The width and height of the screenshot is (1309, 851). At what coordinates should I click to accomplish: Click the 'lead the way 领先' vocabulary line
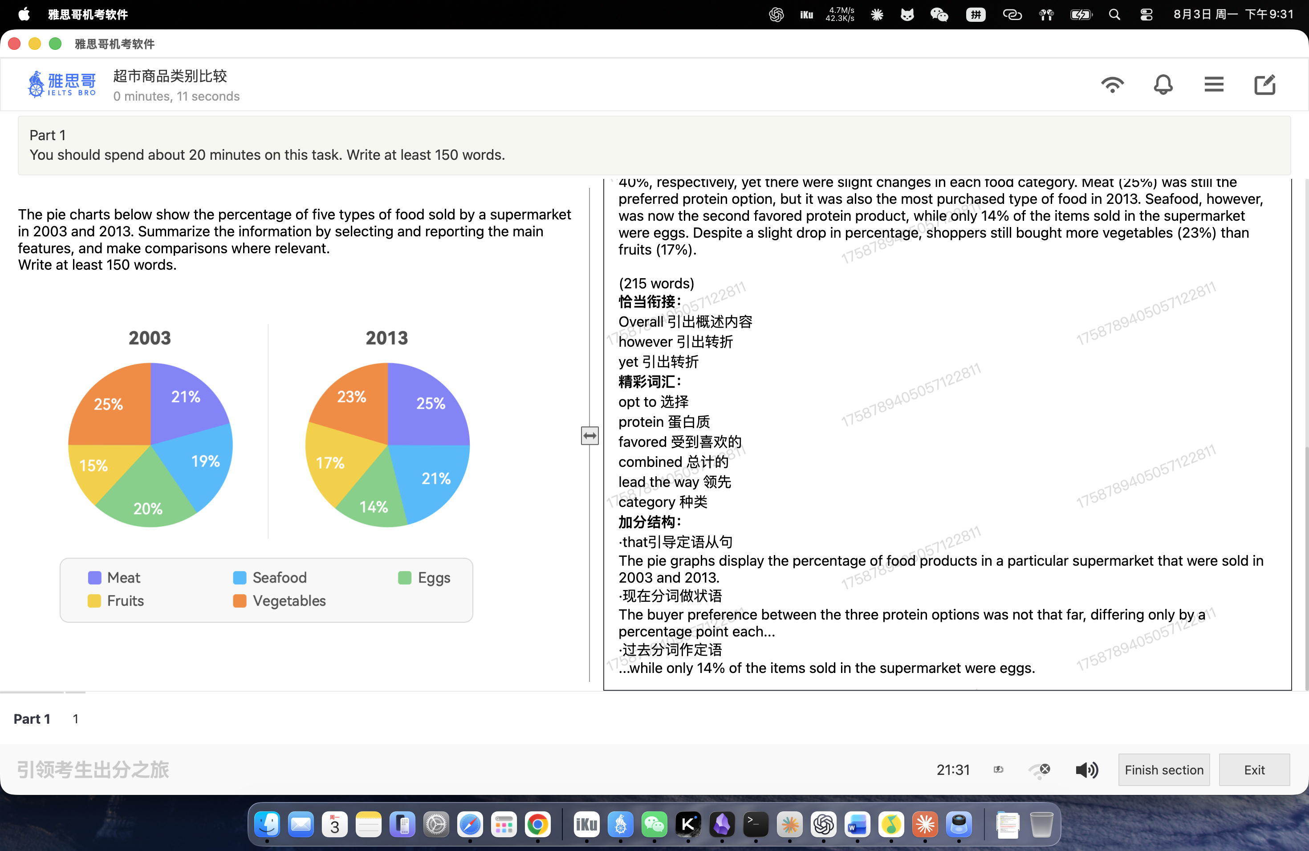click(674, 482)
